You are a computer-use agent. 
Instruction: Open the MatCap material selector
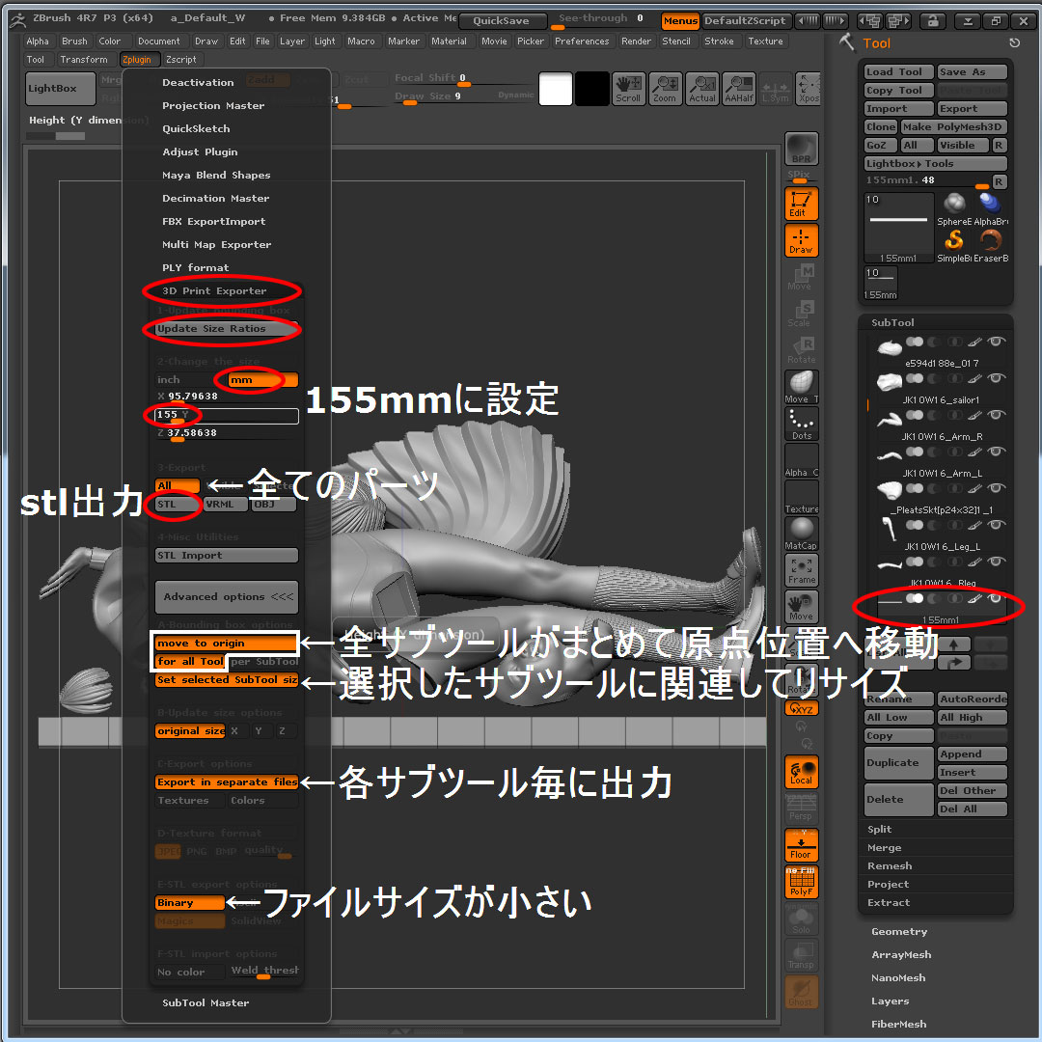802,533
